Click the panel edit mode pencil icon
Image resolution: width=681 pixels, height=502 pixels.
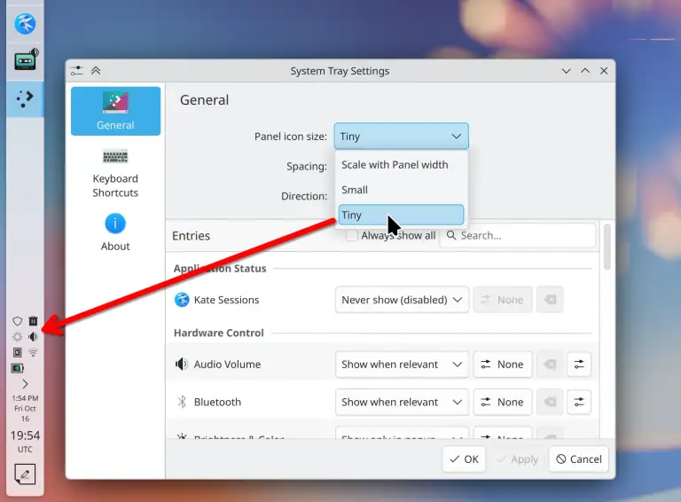click(25, 474)
